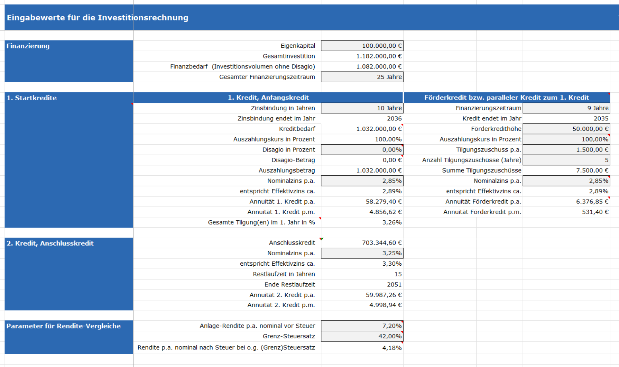Select the 1. Kredit Effektivzins value 2,89%
This screenshot has width=619, height=367.
tap(392, 191)
